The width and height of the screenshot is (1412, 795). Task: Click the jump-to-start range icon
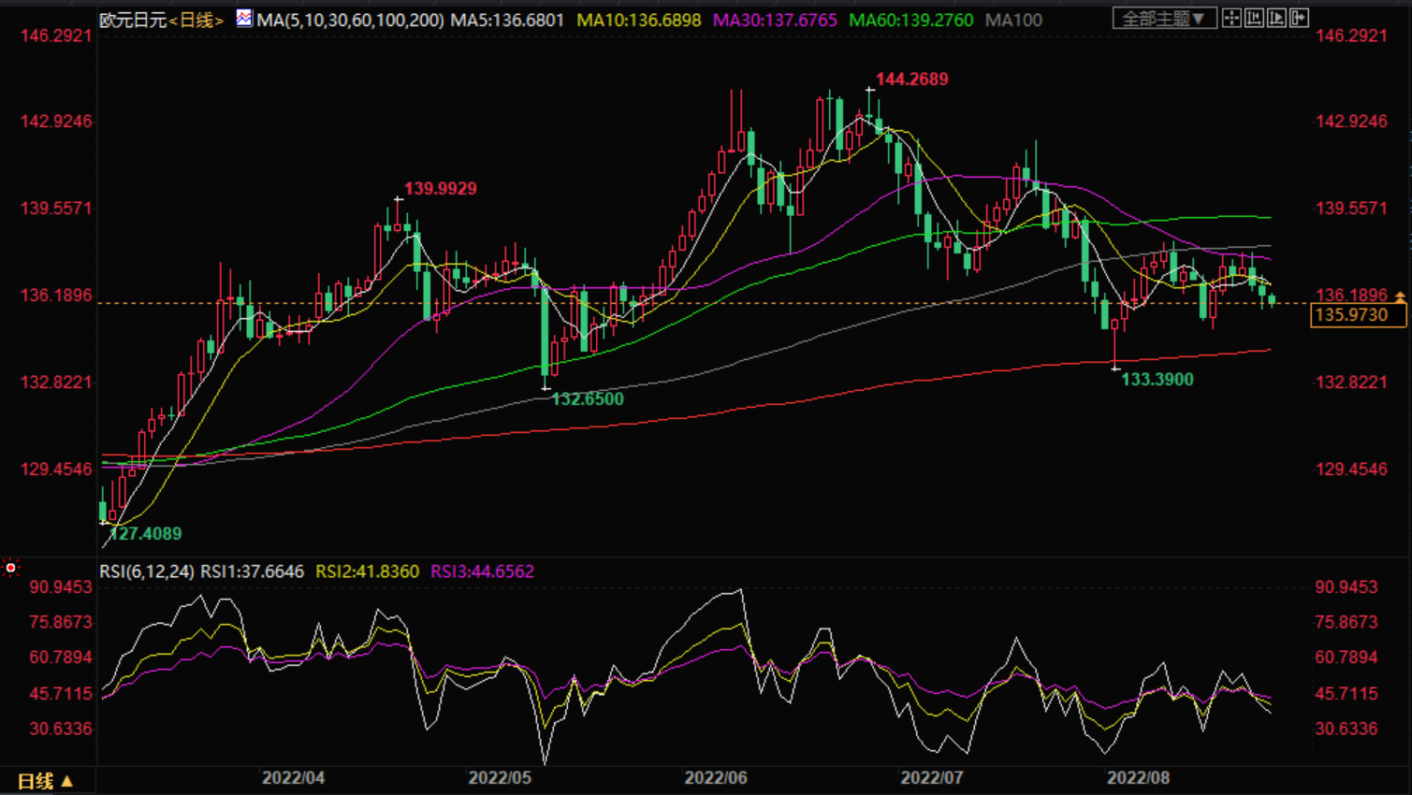pos(1255,18)
